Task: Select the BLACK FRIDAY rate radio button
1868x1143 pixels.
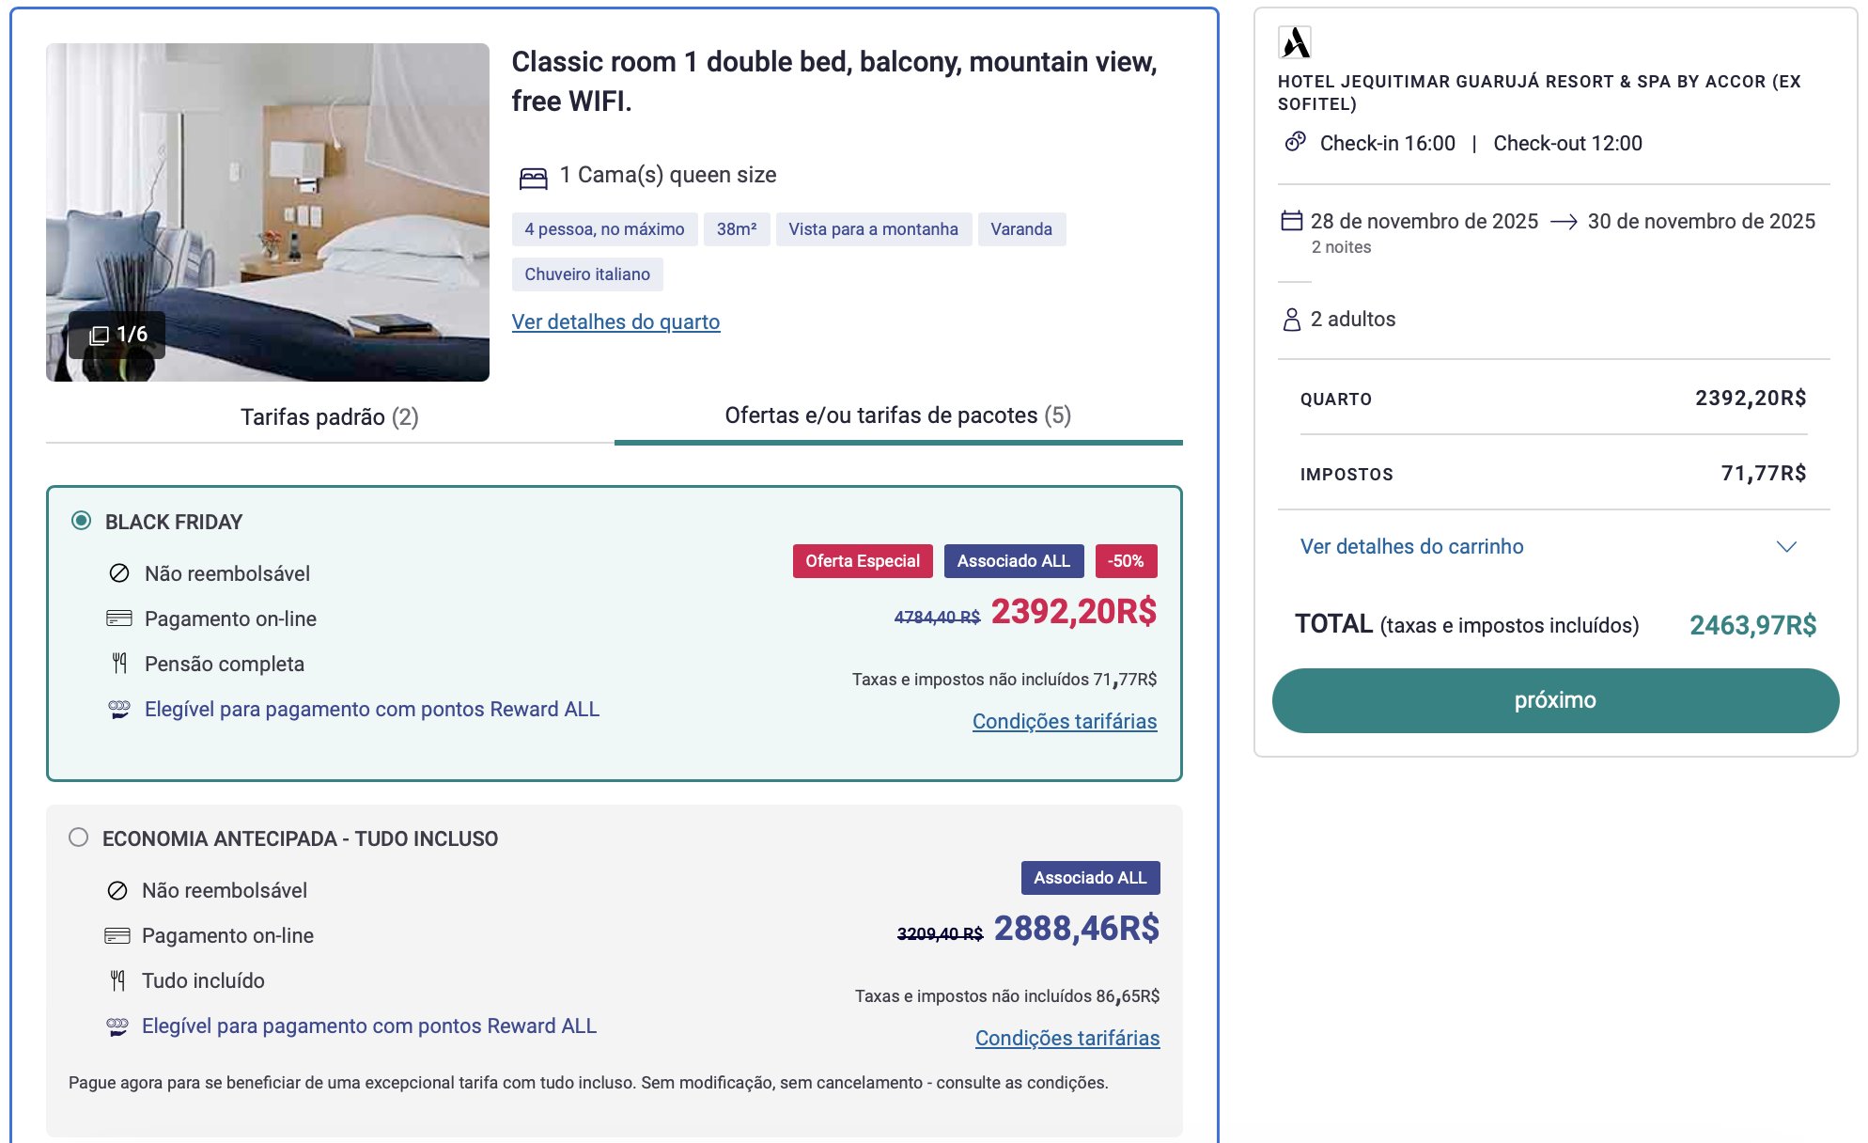Action: (x=82, y=521)
